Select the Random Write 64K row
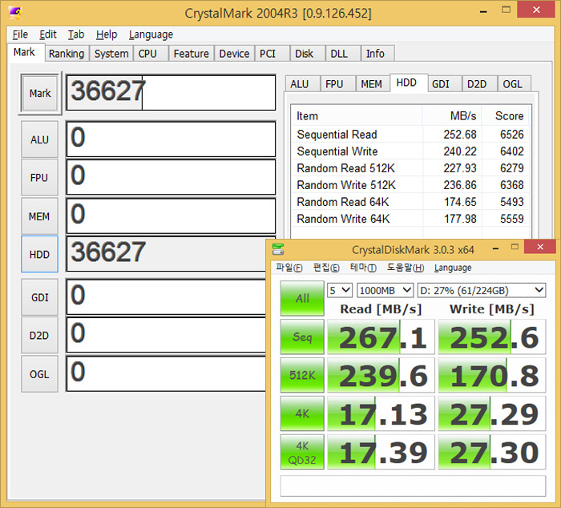561x508 pixels. pyautogui.click(x=410, y=219)
